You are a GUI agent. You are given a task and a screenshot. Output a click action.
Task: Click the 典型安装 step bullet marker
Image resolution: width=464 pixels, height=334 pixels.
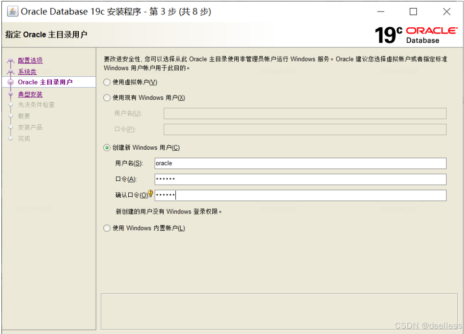(11, 94)
